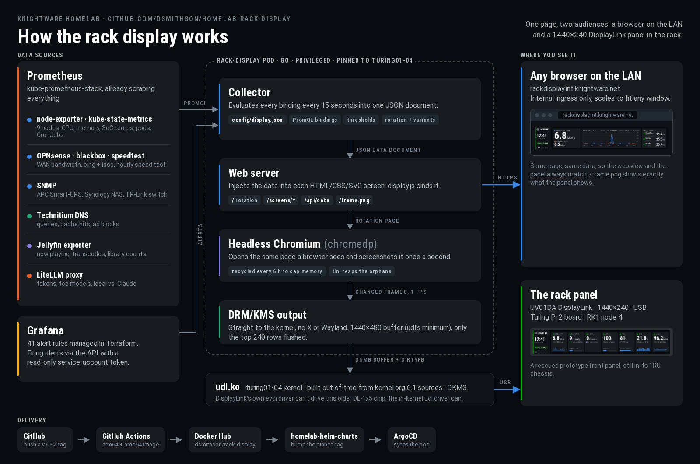Click the Collector heading

click(249, 92)
